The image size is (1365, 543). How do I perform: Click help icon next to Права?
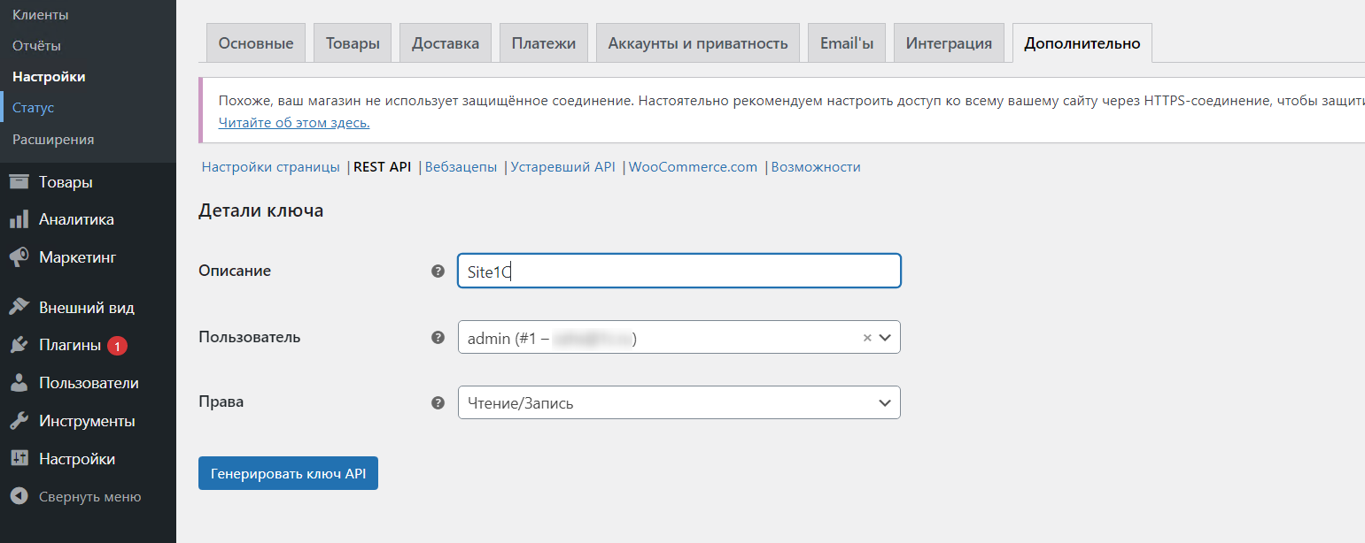438,402
